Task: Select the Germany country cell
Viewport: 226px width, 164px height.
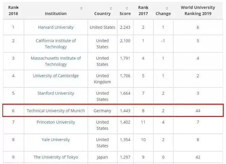Action: pyautogui.click(x=102, y=111)
